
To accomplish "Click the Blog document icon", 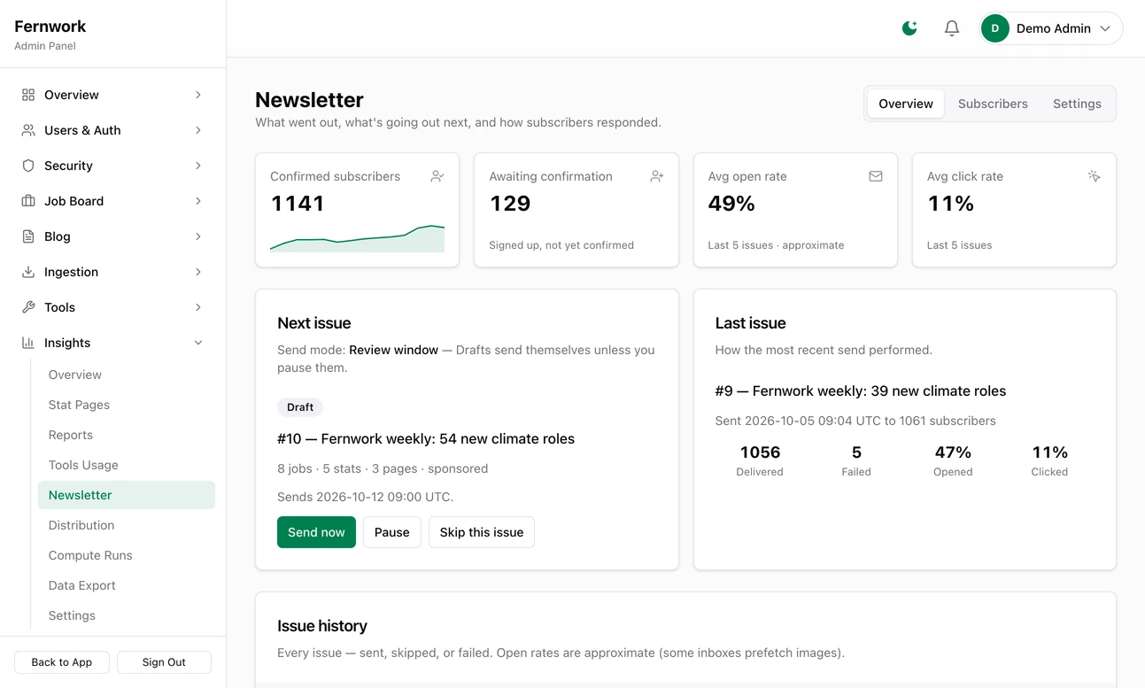I will click(28, 236).
